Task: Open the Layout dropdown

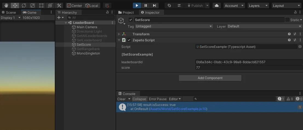Action: click(287, 5)
